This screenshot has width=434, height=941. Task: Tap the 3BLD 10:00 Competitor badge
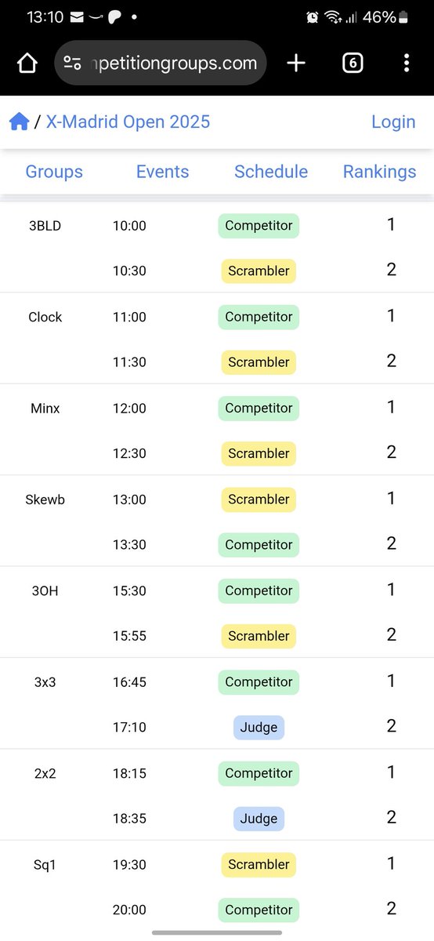[259, 226]
